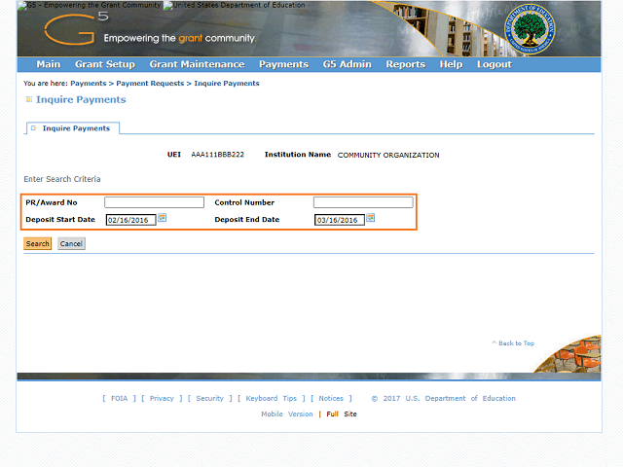Image resolution: width=623 pixels, height=467 pixels.
Task: Click the Cancel button
Action: tap(71, 243)
